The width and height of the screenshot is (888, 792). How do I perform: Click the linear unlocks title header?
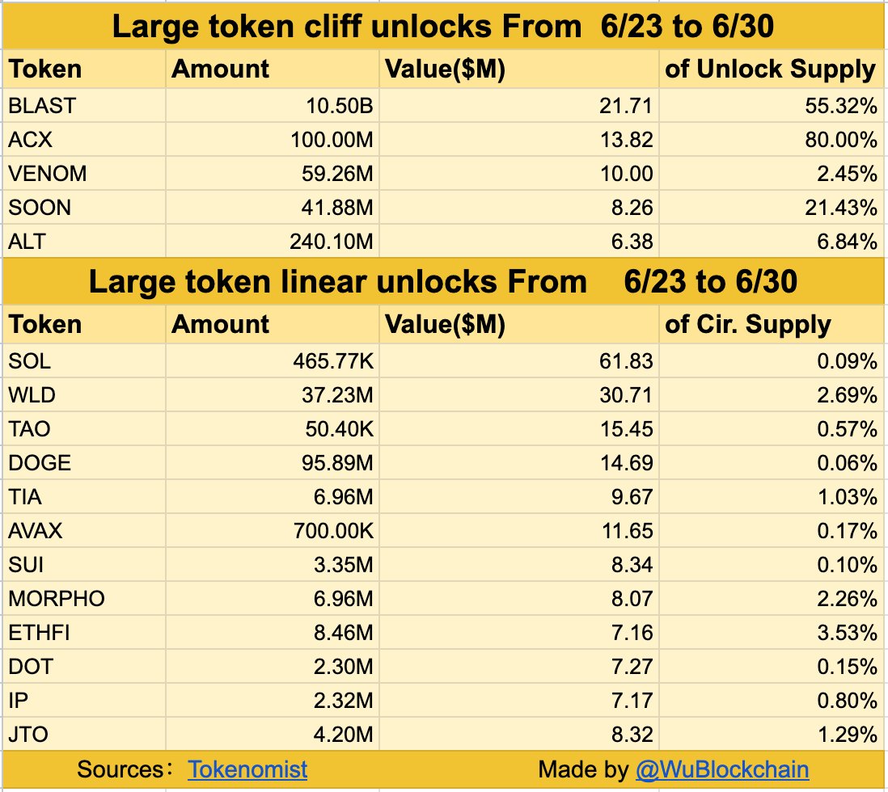(x=443, y=283)
